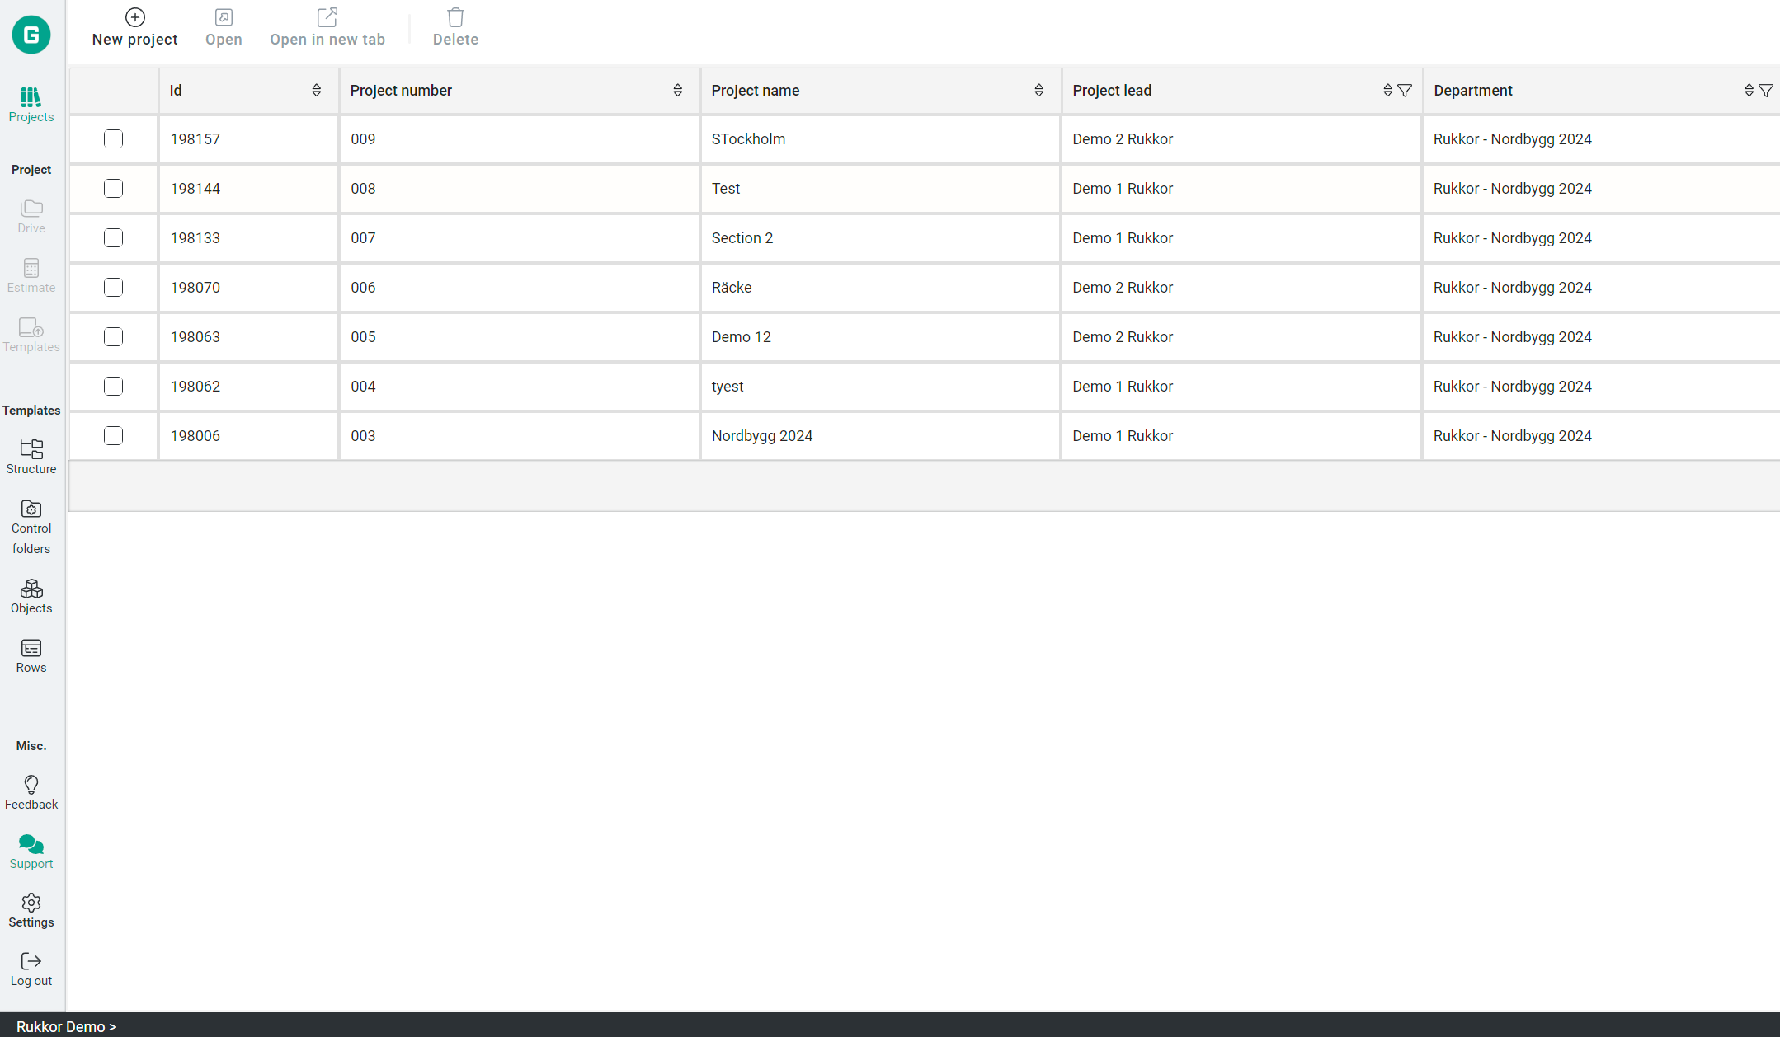Click Open in new tab button
Viewport: 1780px width, 1037px height.
pyautogui.click(x=327, y=28)
